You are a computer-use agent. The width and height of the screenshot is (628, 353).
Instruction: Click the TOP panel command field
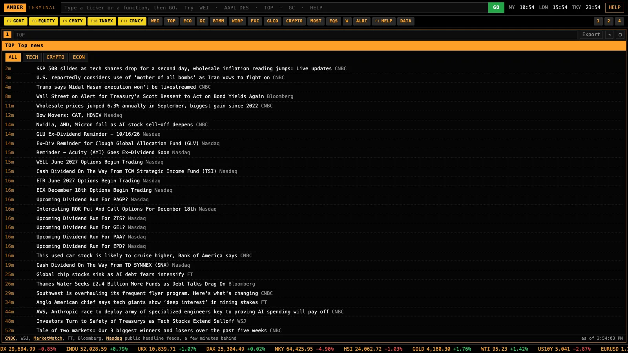coord(295,35)
